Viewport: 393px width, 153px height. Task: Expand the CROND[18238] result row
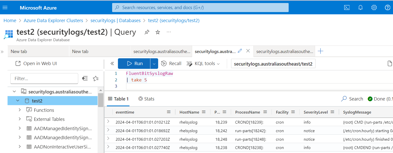click(x=108, y=147)
